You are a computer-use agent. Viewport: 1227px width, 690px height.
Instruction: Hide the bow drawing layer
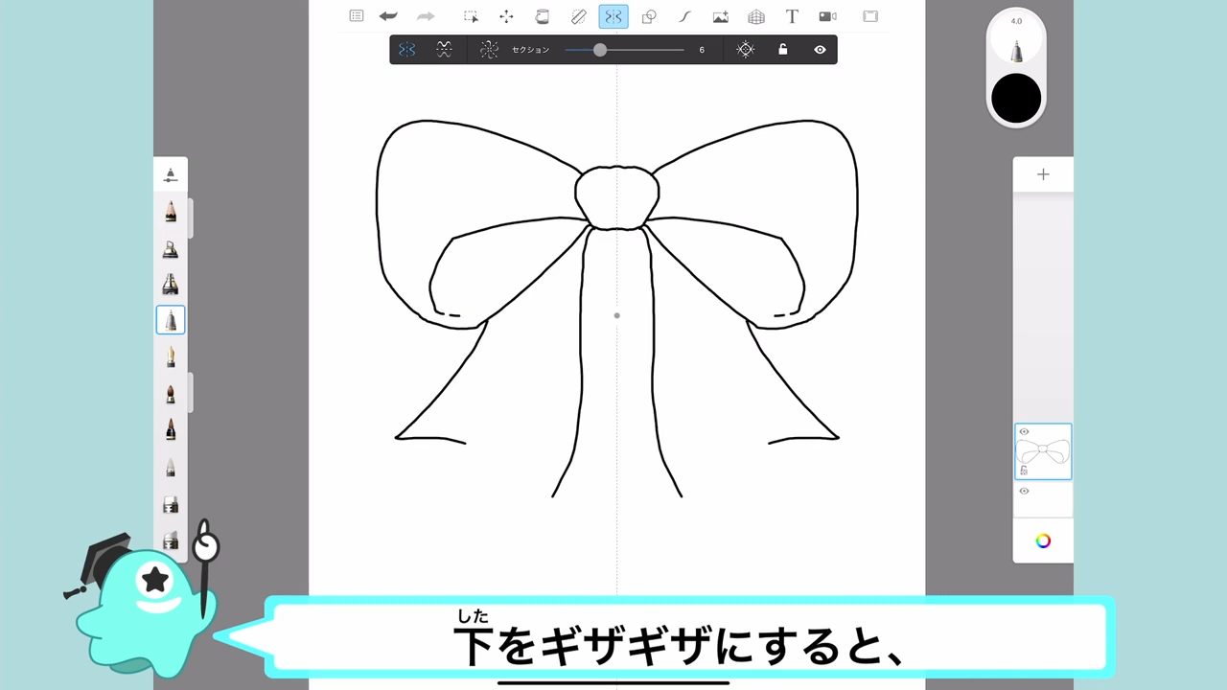(1024, 432)
